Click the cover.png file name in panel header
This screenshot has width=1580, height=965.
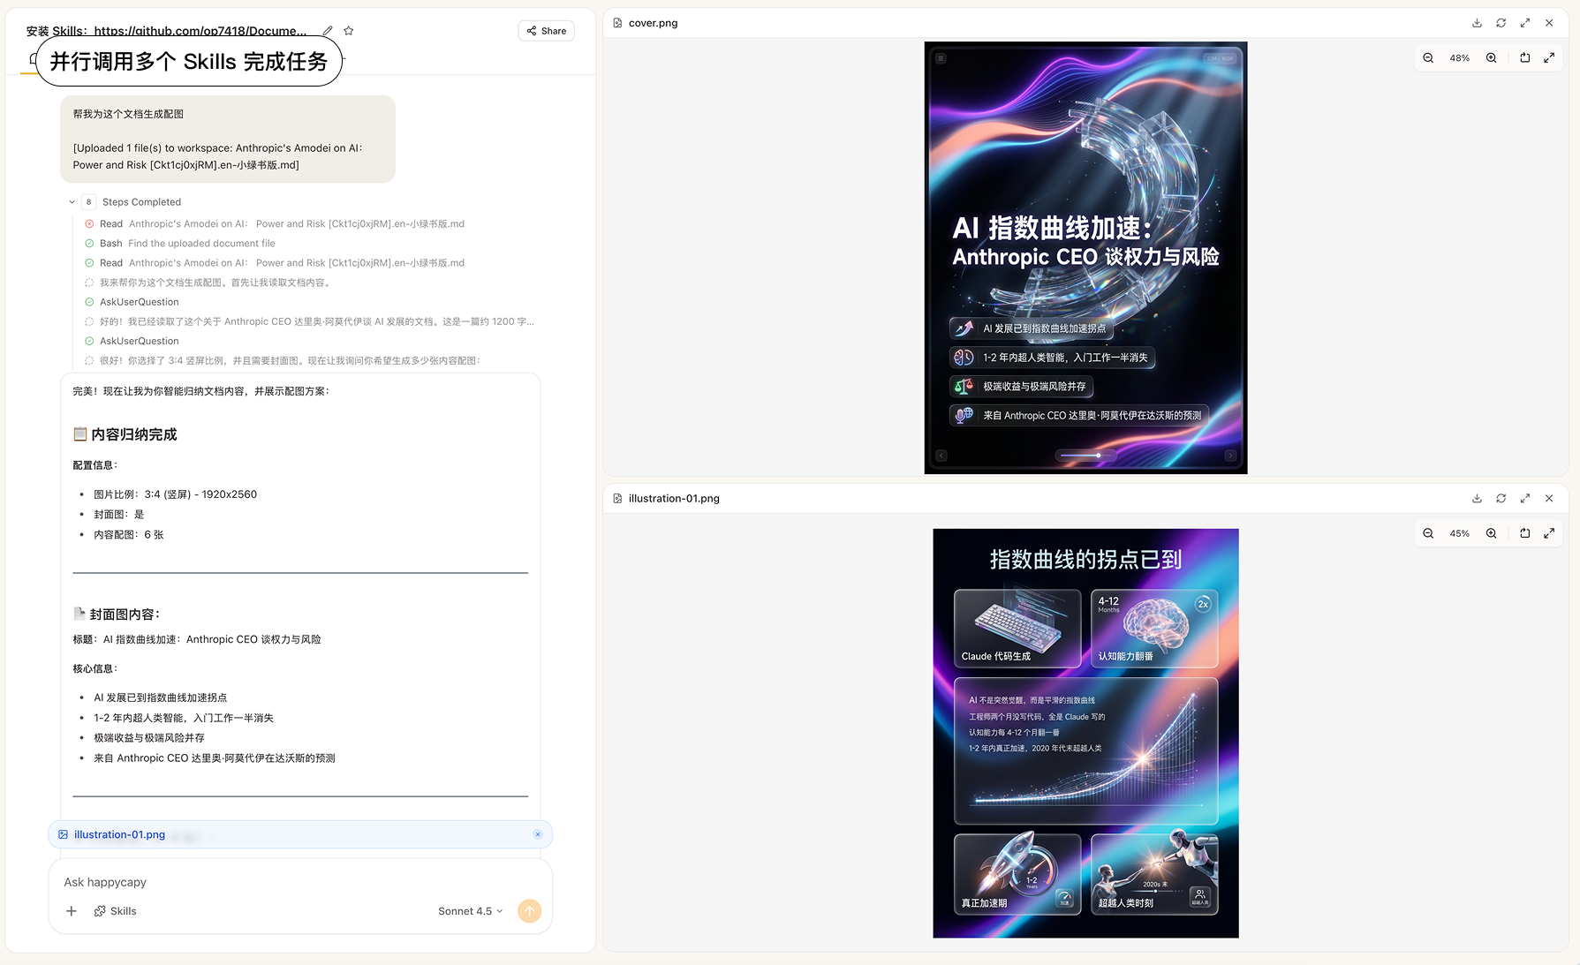(x=653, y=23)
